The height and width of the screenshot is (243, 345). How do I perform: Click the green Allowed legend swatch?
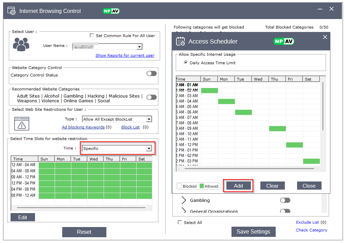click(x=202, y=186)
